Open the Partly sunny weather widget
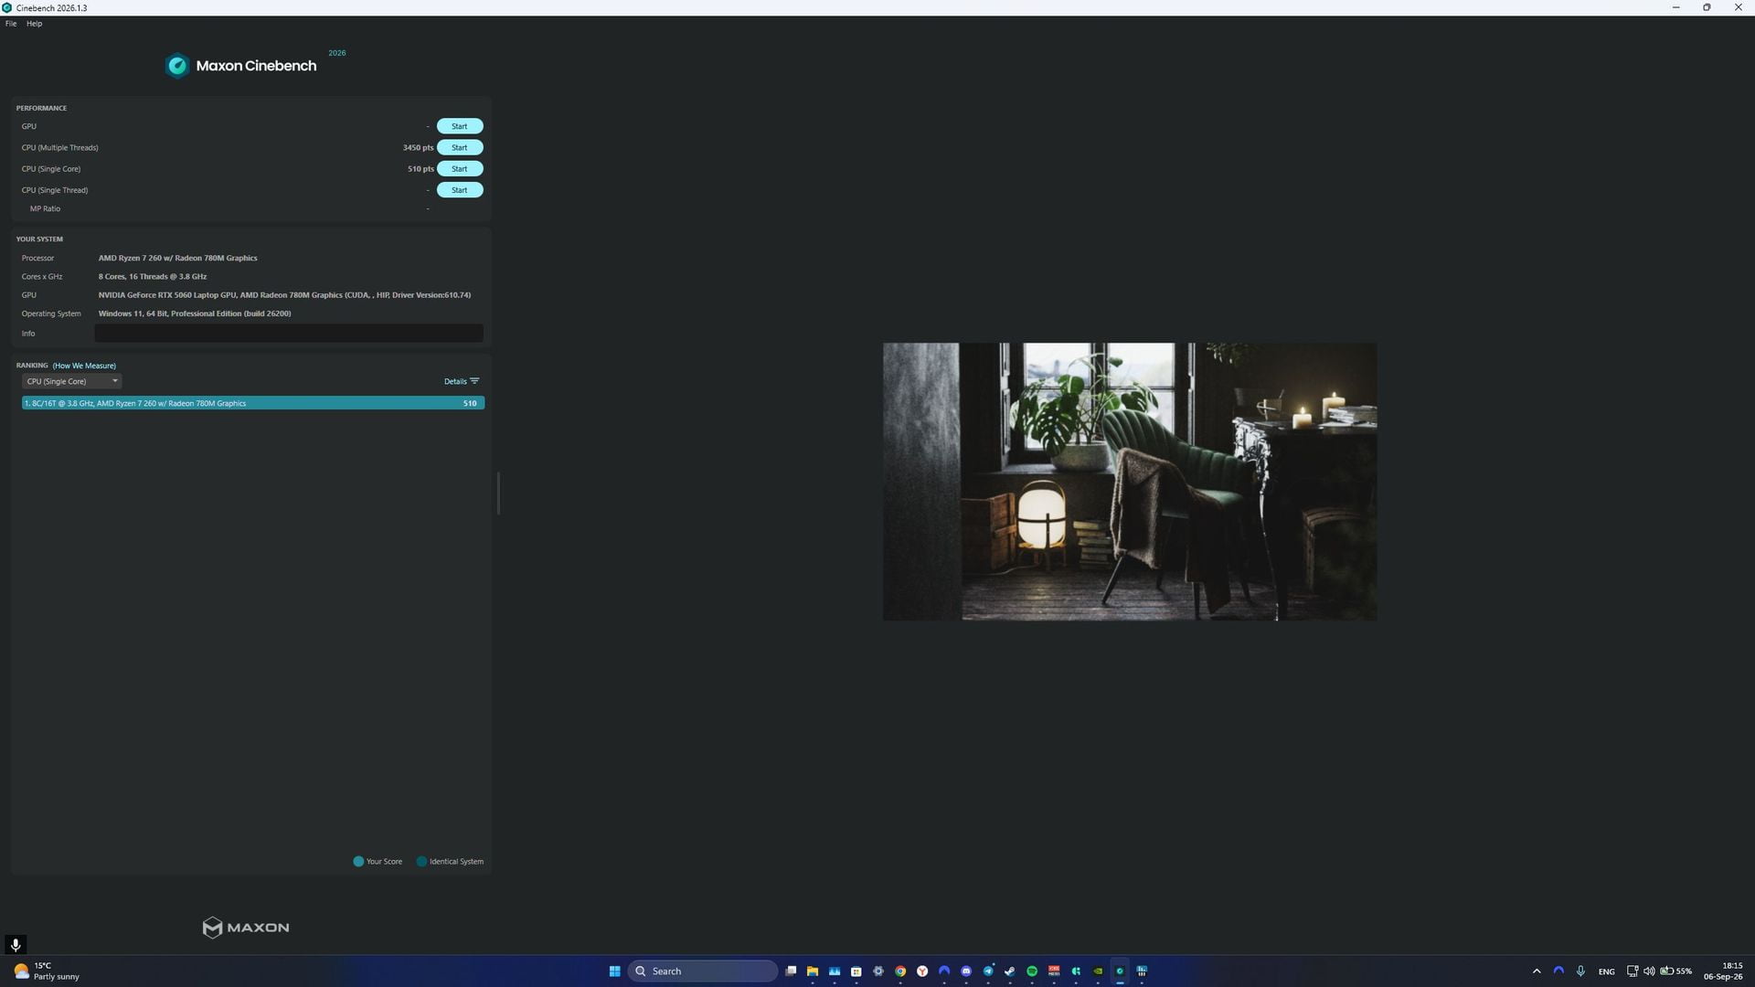Screen dimensions: 1755x987 pyautogui.click(x=47, y=971)
